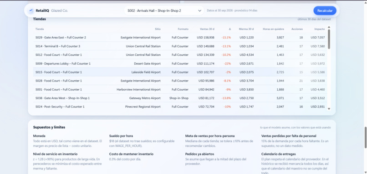The image size is (367, 174).
Task: Click the Sueldo por hora assumption
Action: pos(121,136)
